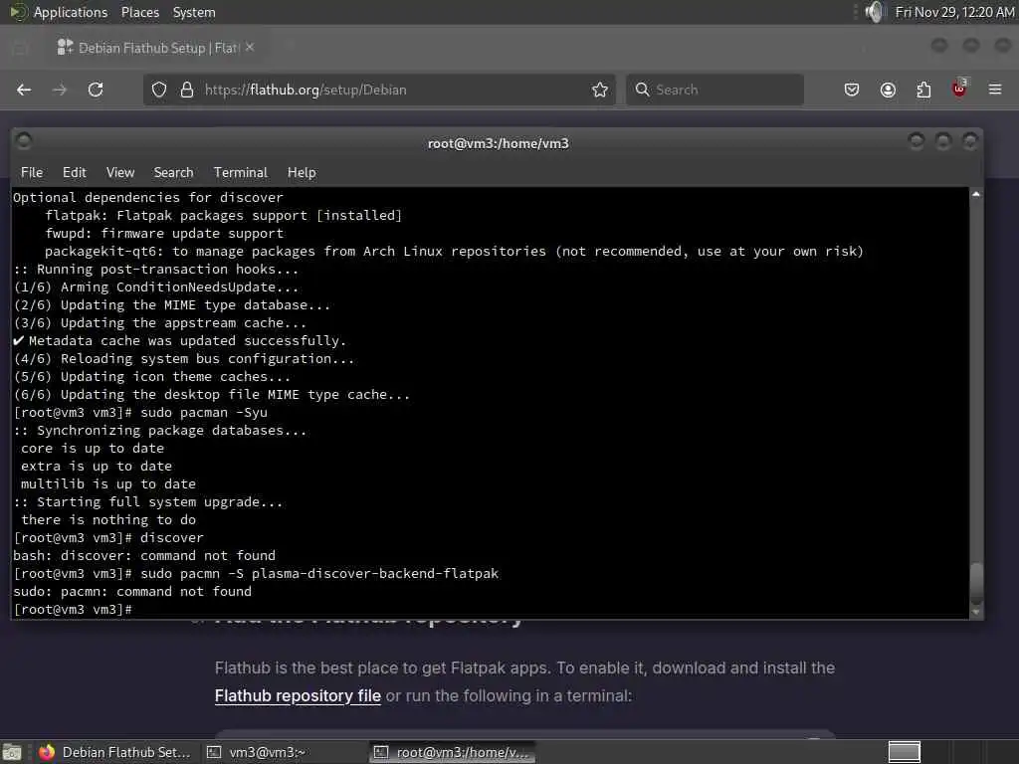The width and height of the screenshot is (1019, 764).
Task: Maximize the terminal window
Action: [943, 141]
